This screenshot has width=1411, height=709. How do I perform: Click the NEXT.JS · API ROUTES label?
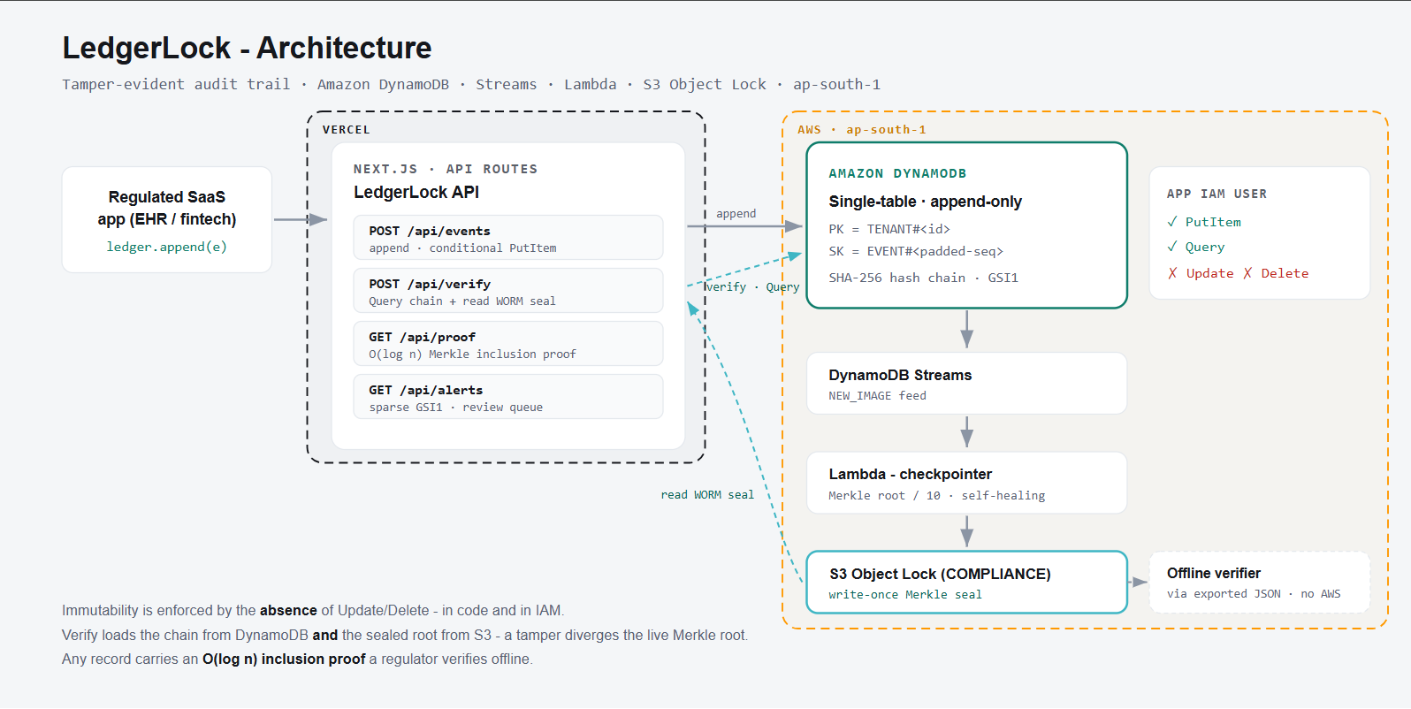pos(446,169)
